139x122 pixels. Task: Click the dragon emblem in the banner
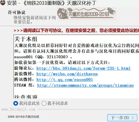tap(62, 14)
